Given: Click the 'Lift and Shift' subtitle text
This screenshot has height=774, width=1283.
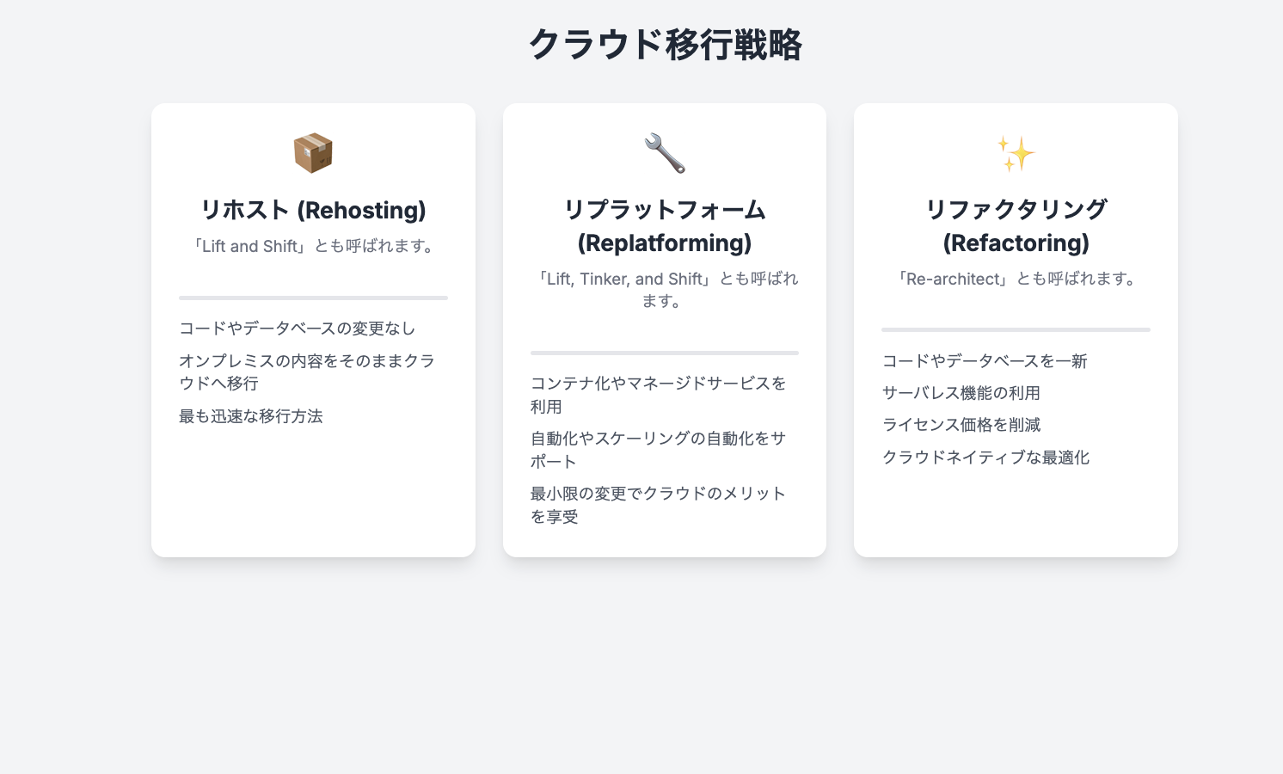Looking at the screenshot, I should point(313,246).
